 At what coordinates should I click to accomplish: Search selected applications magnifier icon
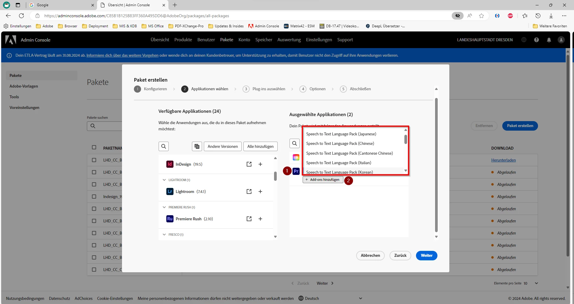click(295, 143)
